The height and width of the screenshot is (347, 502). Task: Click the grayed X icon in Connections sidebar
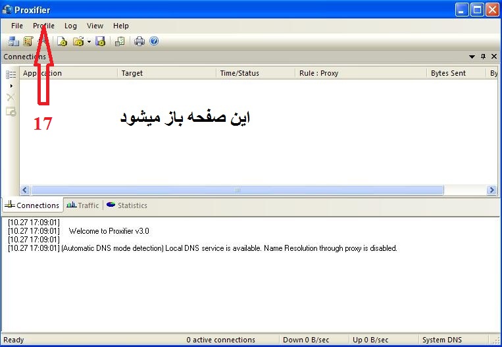(11, 97)
